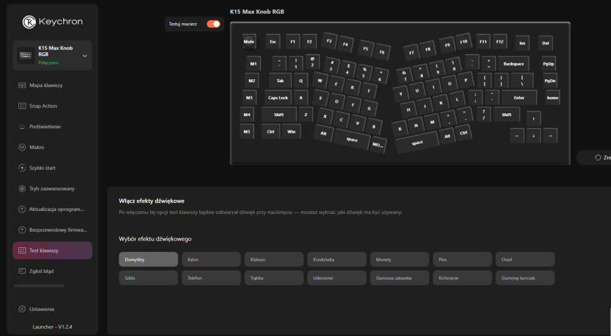Viewport: 611px width, 336px height.
Task: Click the up arrow key
Action: tap(534, 119)
